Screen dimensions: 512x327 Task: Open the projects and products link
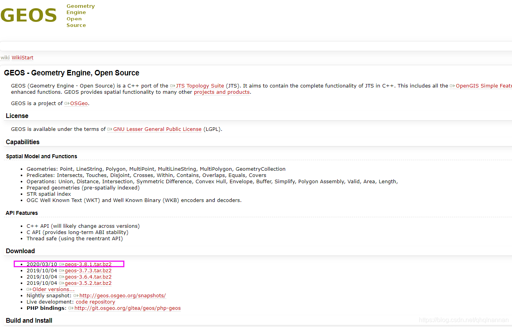click(x=222, y=92)
